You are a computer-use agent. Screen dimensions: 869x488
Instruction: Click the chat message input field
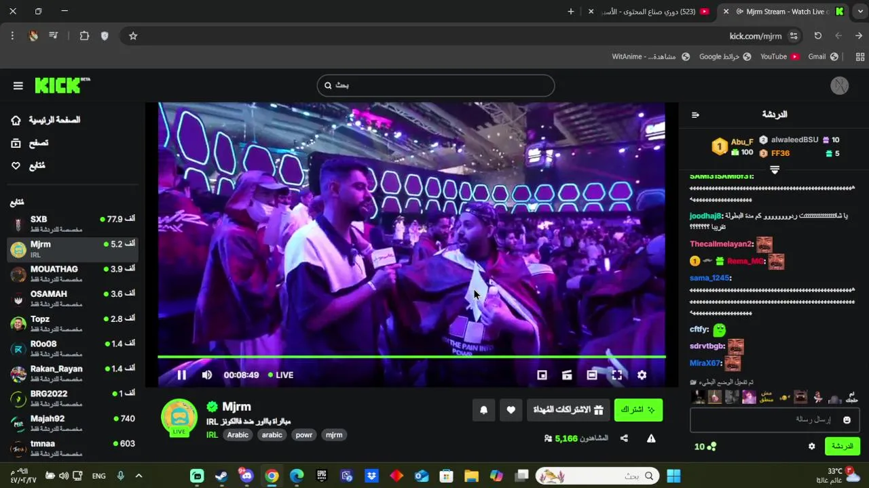coord(775,420)
